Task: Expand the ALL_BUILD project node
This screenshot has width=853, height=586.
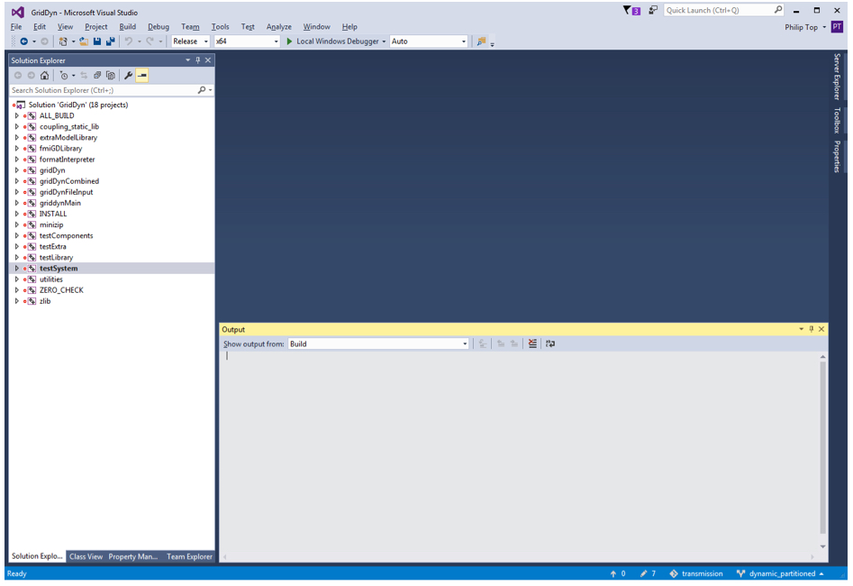Action: click(17, 116)
